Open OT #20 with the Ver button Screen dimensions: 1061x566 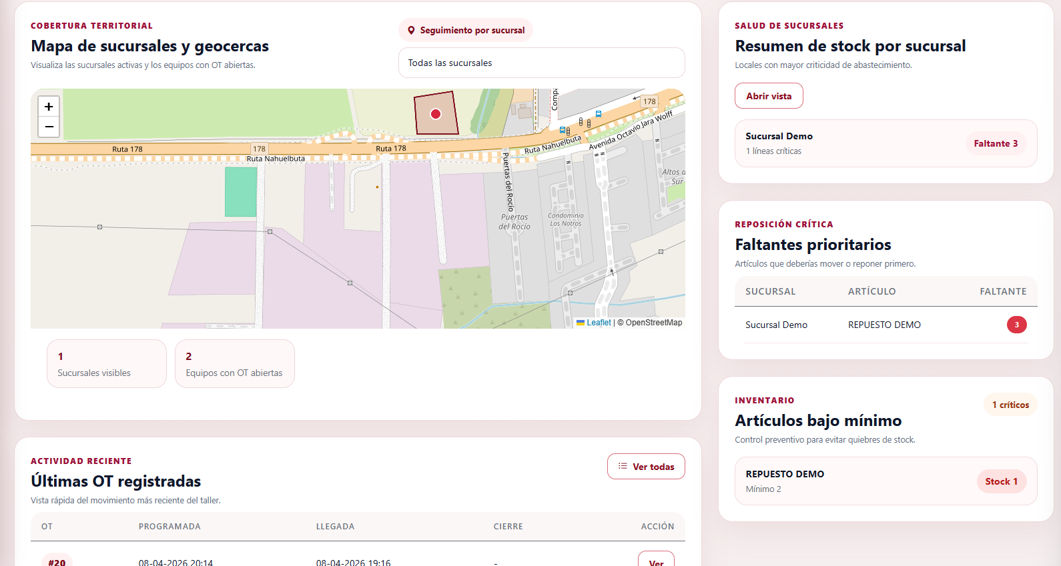(656, 560)
